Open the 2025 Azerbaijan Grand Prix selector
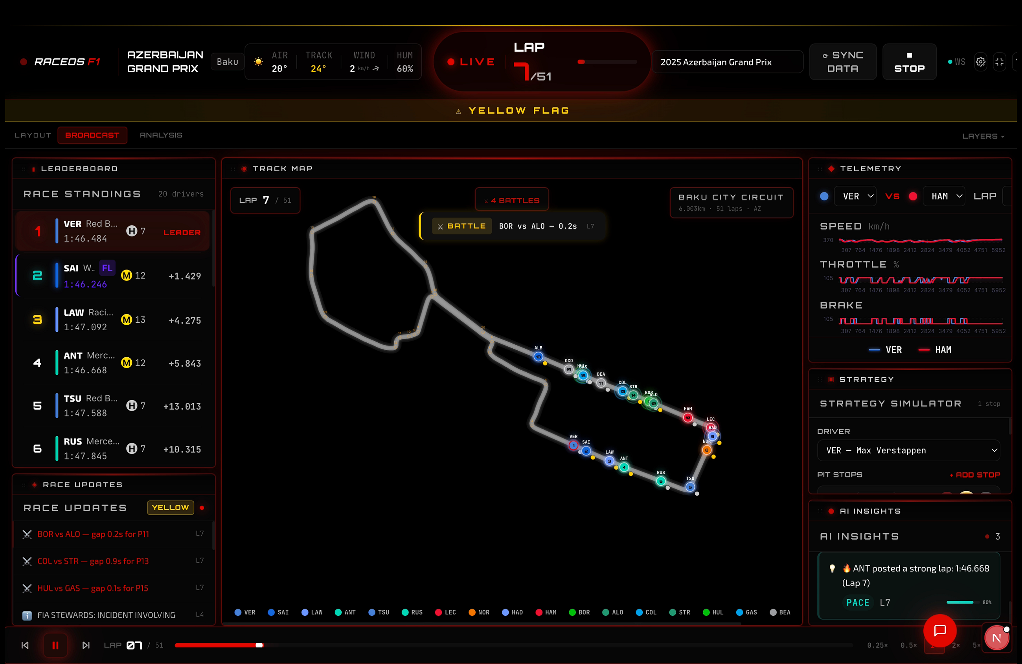Image resolution: width=1022 pixels, height=664 pixels. (728, 62)
